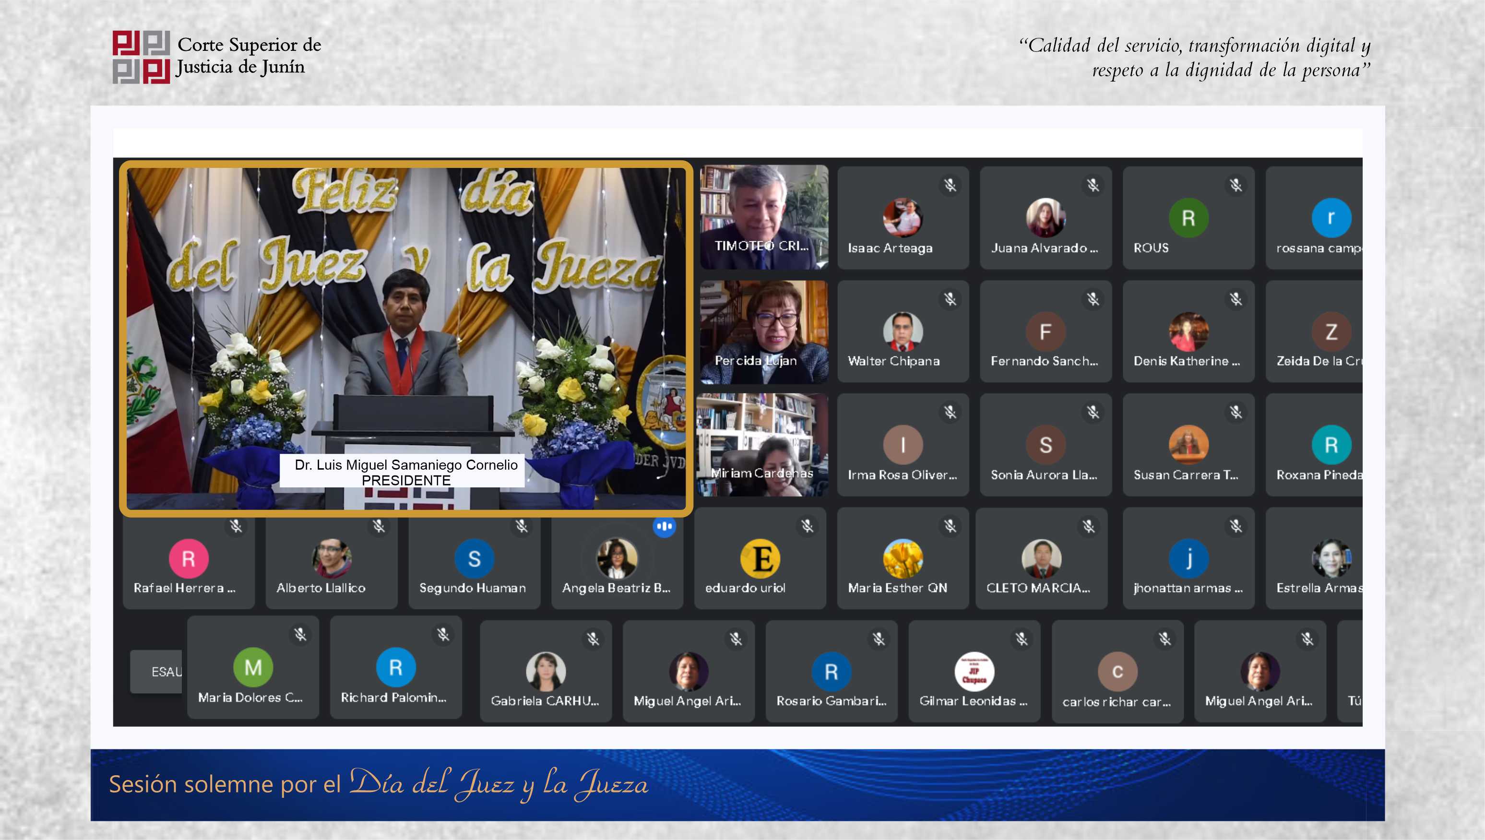
Task: Click the muted mic icon on Gilmar Leonidas tile
Action: point(1022,639)
